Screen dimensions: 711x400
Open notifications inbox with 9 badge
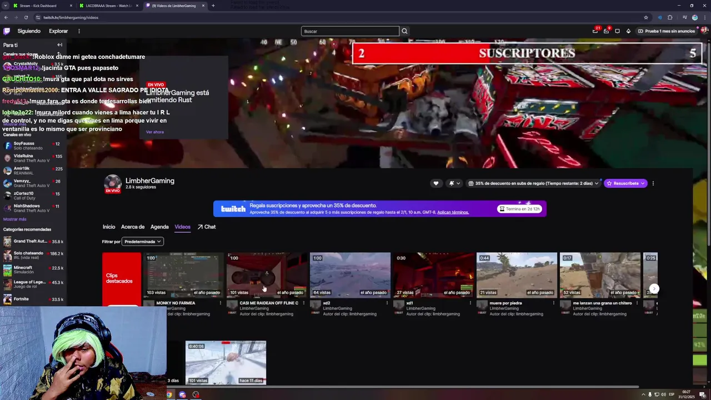tap(606, 31)
